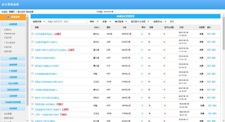Click the green 审核 checkmark in the 28000元/月 row

(x=142, y=34)
